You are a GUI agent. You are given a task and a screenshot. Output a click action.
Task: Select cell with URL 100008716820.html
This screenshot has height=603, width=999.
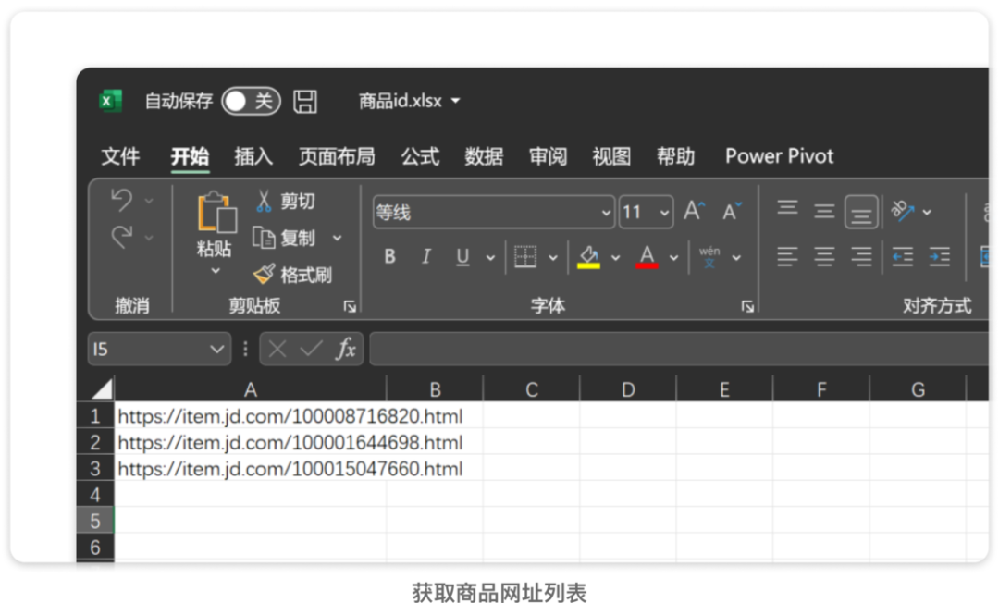tap(251, 416)
